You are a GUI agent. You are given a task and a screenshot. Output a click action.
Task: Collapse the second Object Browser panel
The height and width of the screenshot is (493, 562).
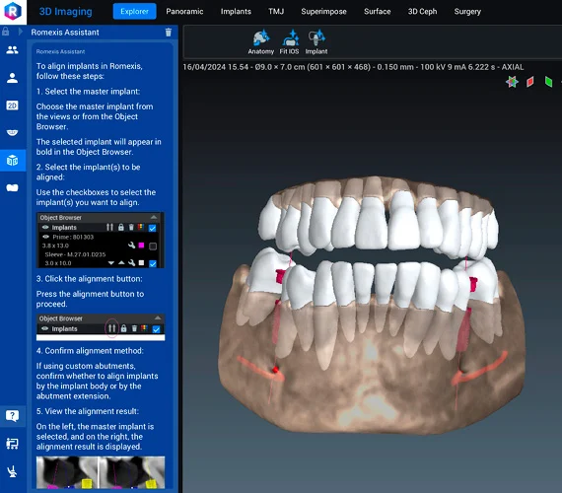pyautogui.click(x=158, y=318)
